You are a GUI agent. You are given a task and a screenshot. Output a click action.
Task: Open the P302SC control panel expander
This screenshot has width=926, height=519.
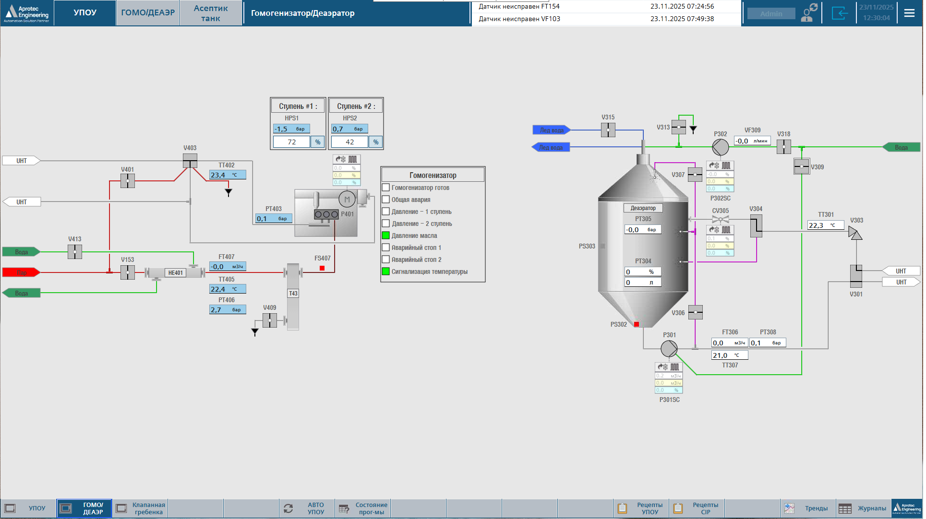[720, 165]
